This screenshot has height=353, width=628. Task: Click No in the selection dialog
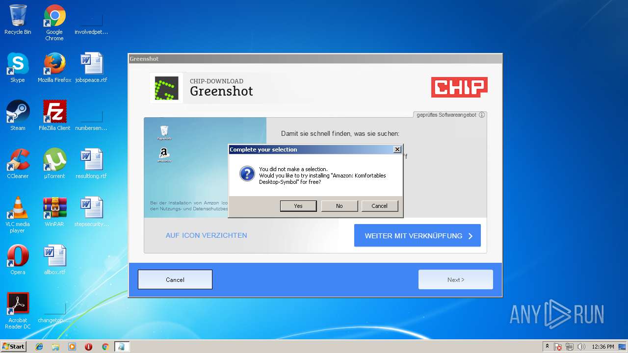pos(340,206)
